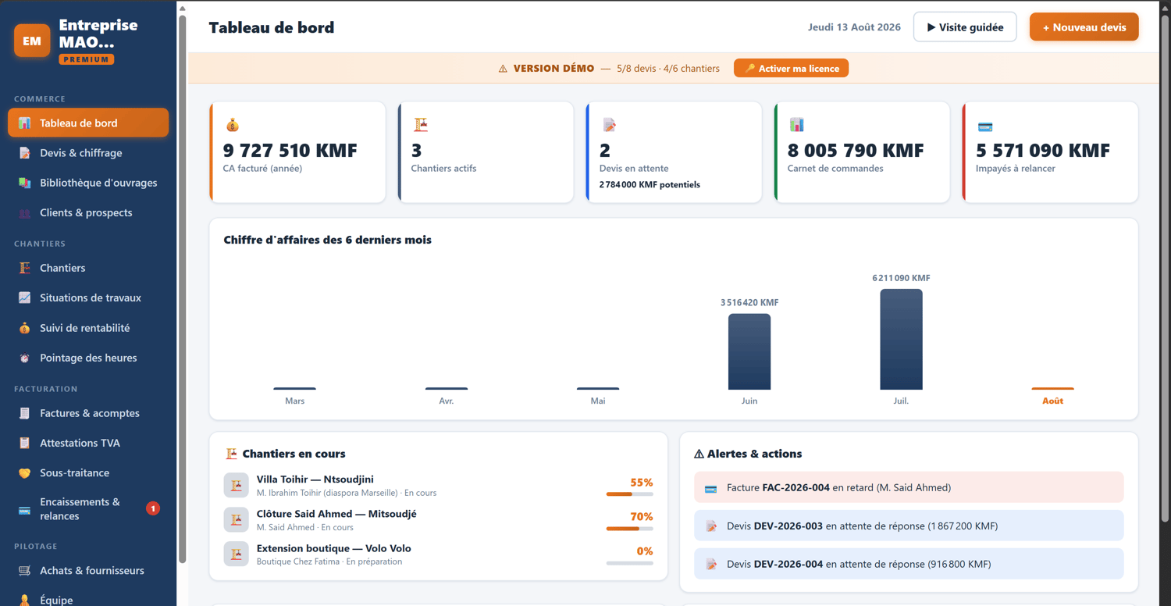The height and width of the screenshot is (606, 1171).
Task: Open Chantiers in the sidebar
Action: pyautogui.click(x=88, y=268)
